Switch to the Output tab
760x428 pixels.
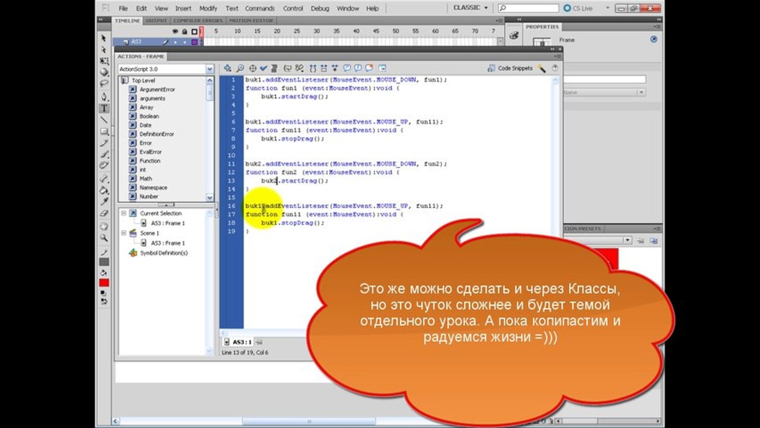click(156, 21)
